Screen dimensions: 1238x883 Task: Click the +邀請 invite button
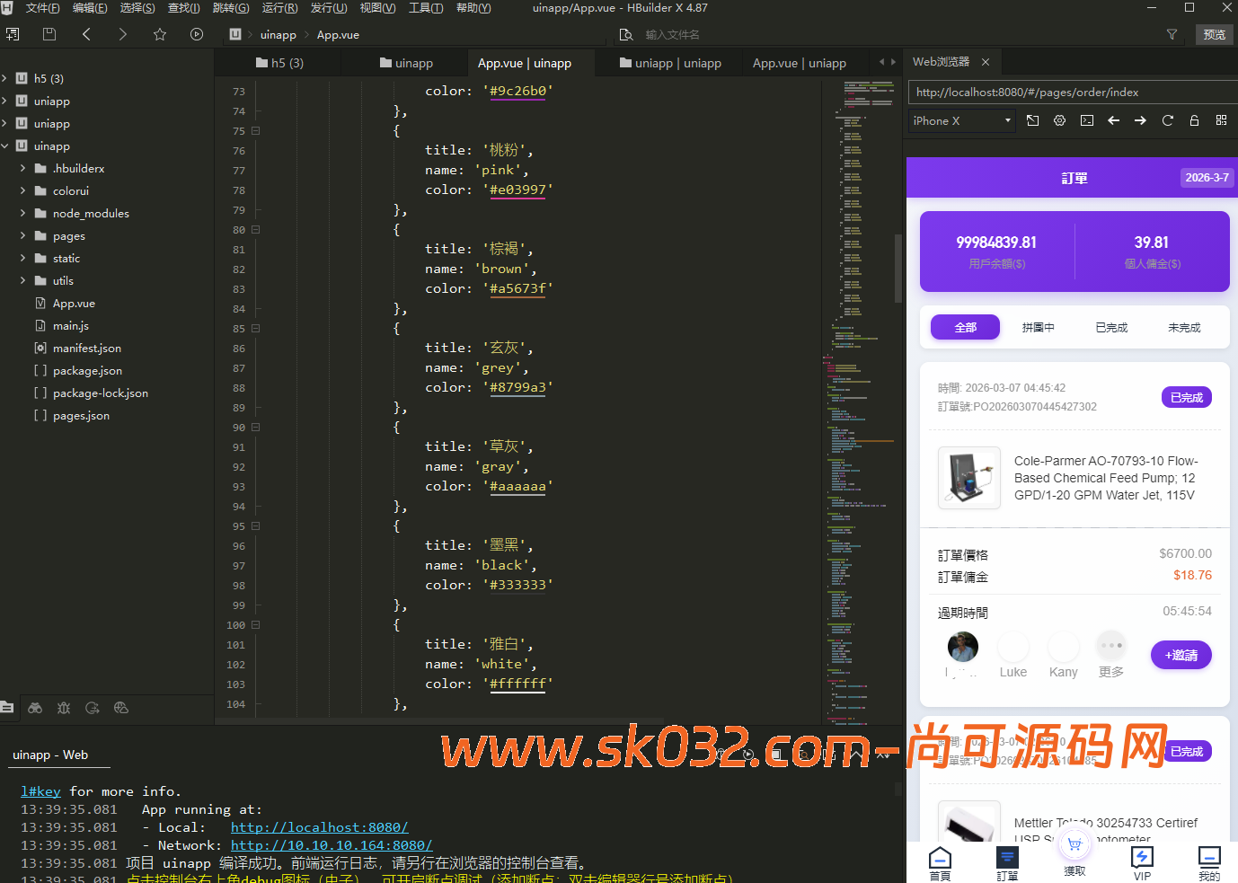pyautogui.click(x=1181, y=655)
